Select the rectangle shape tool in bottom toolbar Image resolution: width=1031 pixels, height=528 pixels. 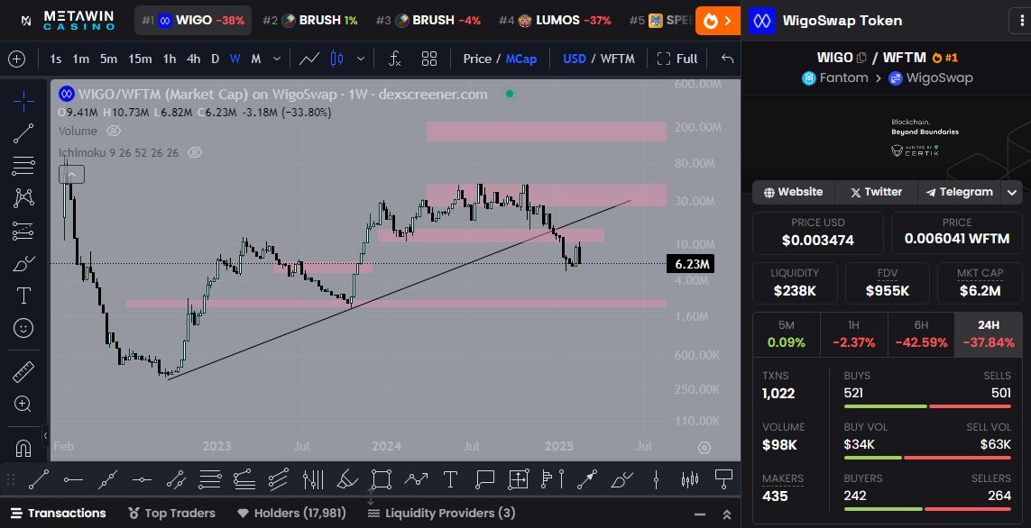click(382, 480)
